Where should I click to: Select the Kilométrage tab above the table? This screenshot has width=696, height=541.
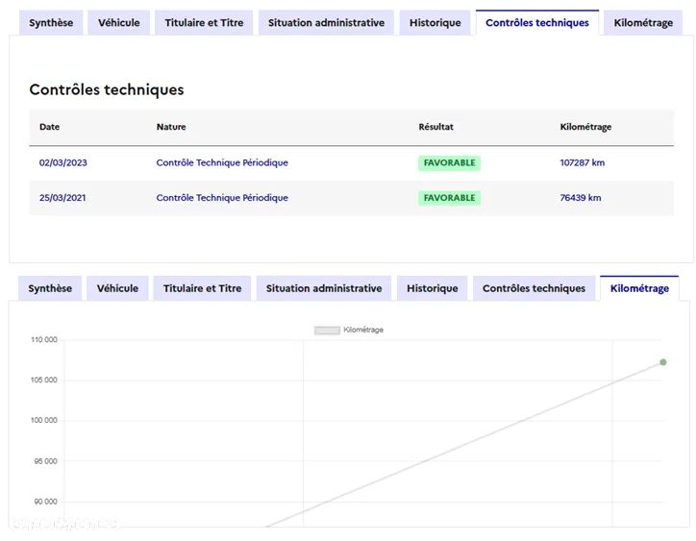(x=643, y=23)
